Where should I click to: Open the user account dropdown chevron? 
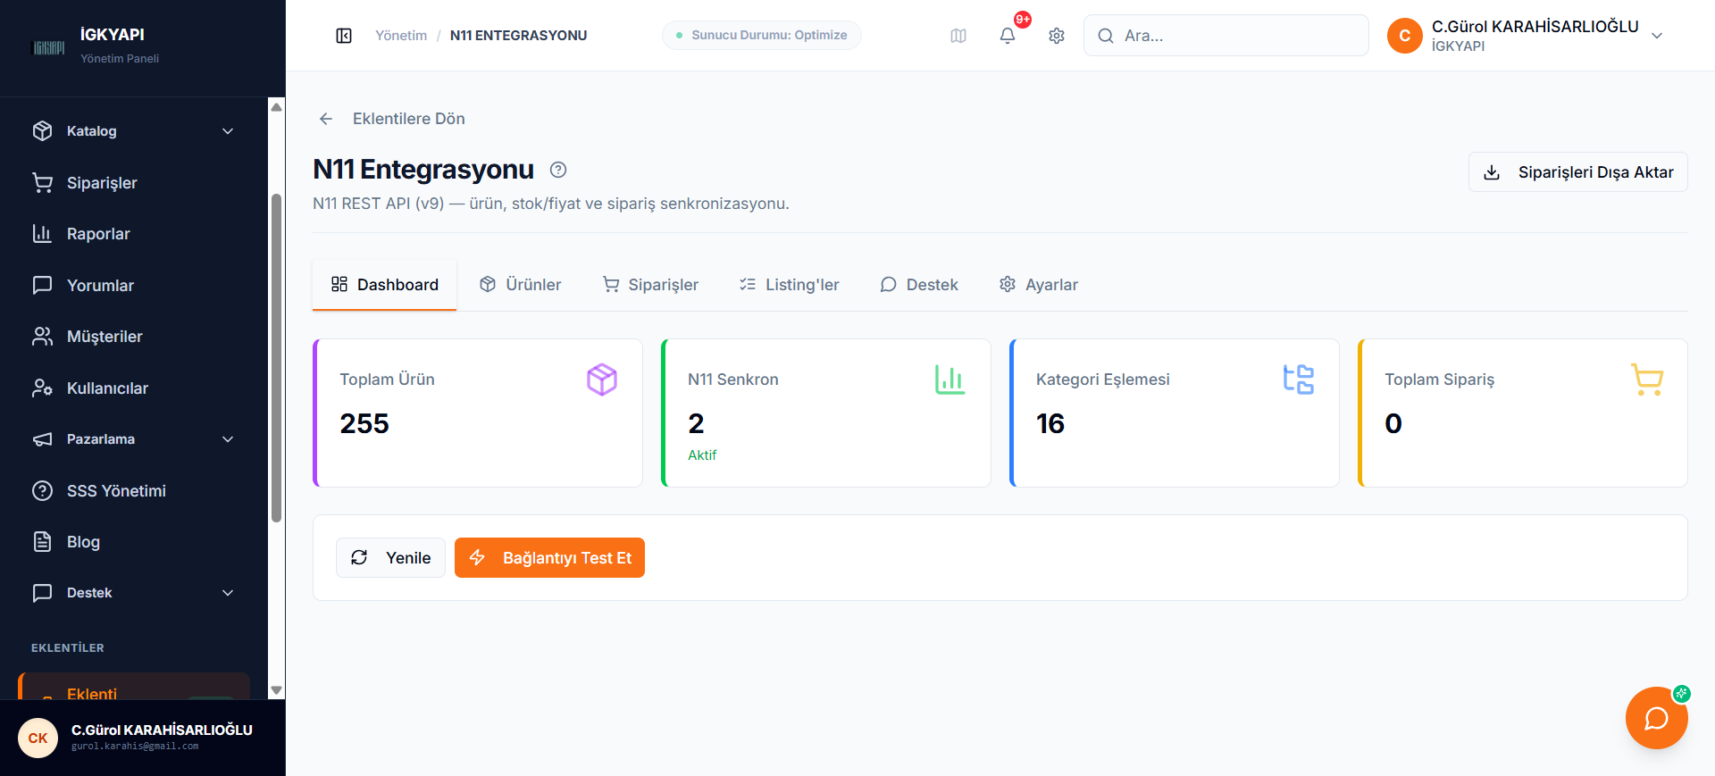(x=1657, y=36)
